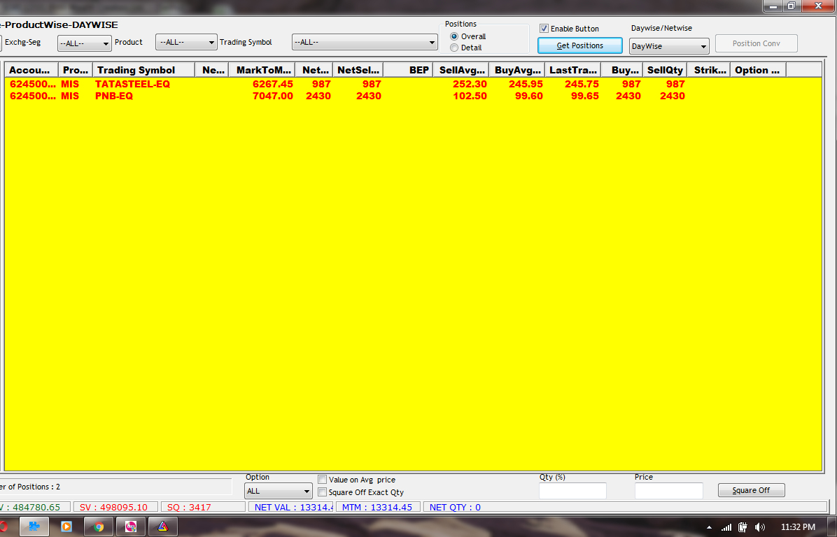Click into the Price input field

[669, 491]
